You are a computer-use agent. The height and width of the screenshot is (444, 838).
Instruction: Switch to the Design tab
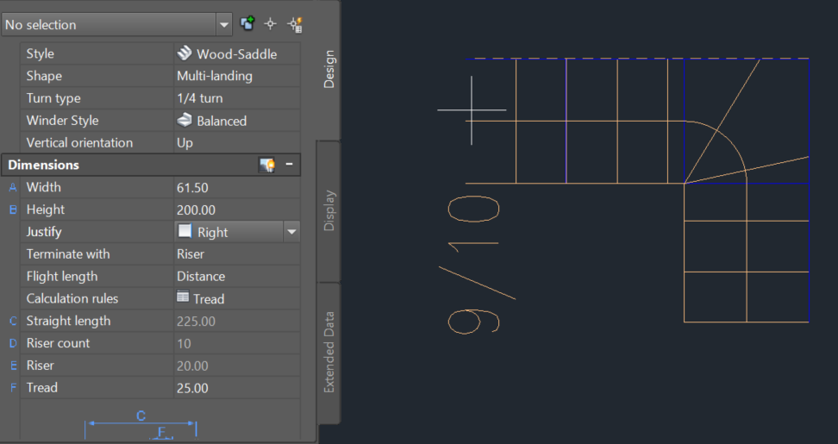point(329,69)
